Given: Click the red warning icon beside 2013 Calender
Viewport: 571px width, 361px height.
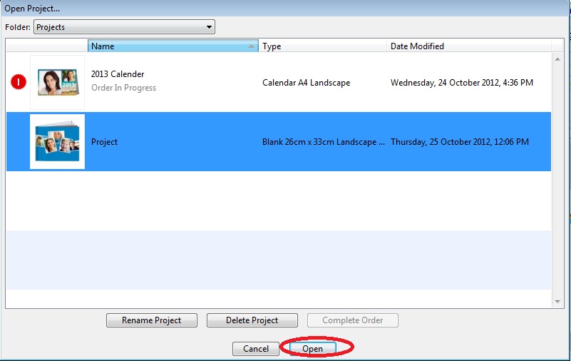Looking at the screenshot, I should (19, 81).
